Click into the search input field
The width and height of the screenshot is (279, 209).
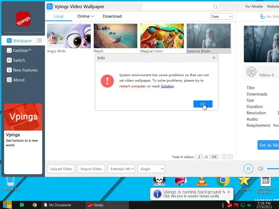click(x=178, y=7)
